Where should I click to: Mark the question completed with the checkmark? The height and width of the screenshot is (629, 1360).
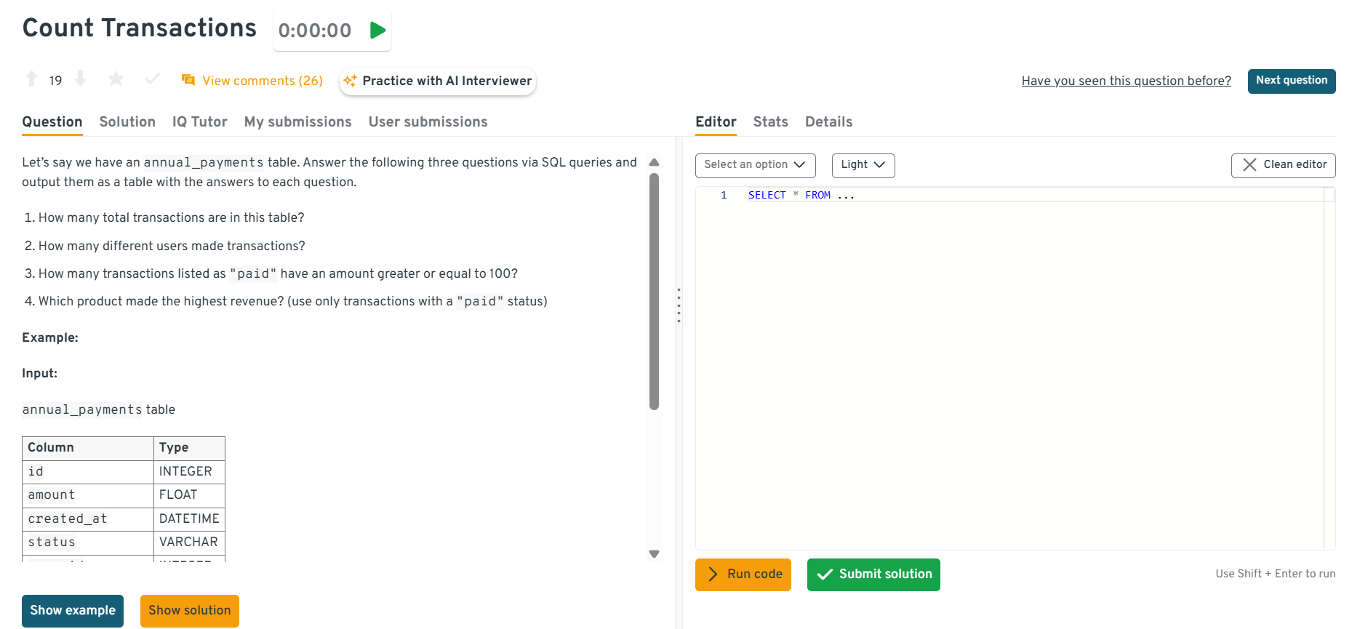pos(152,79)
